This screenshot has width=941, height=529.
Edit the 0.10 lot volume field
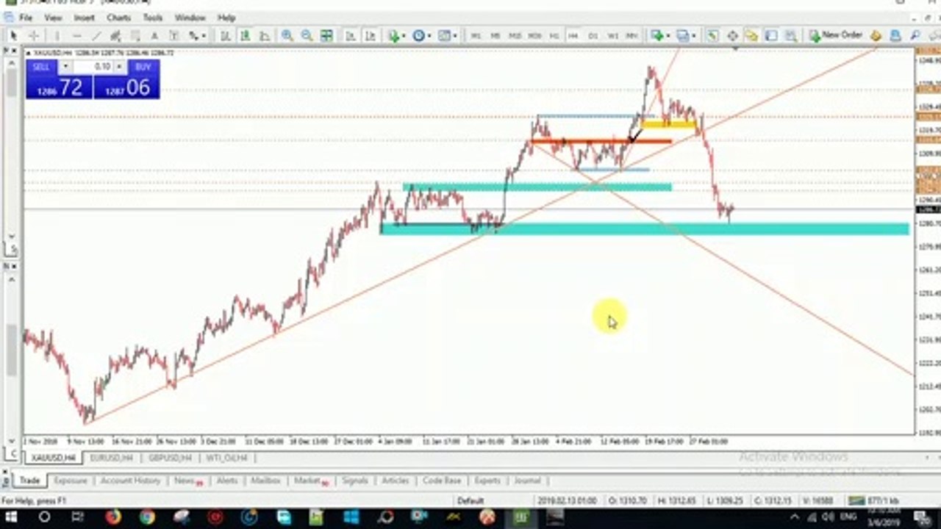pyautogui.click(x=93, y=67)
